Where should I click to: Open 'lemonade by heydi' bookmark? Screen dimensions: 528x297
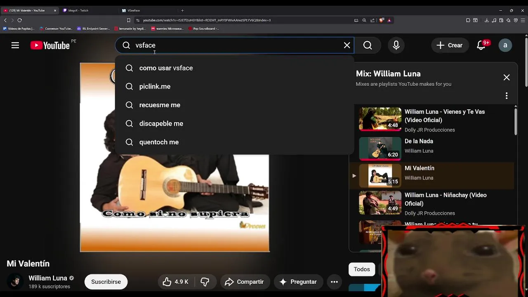130,29
